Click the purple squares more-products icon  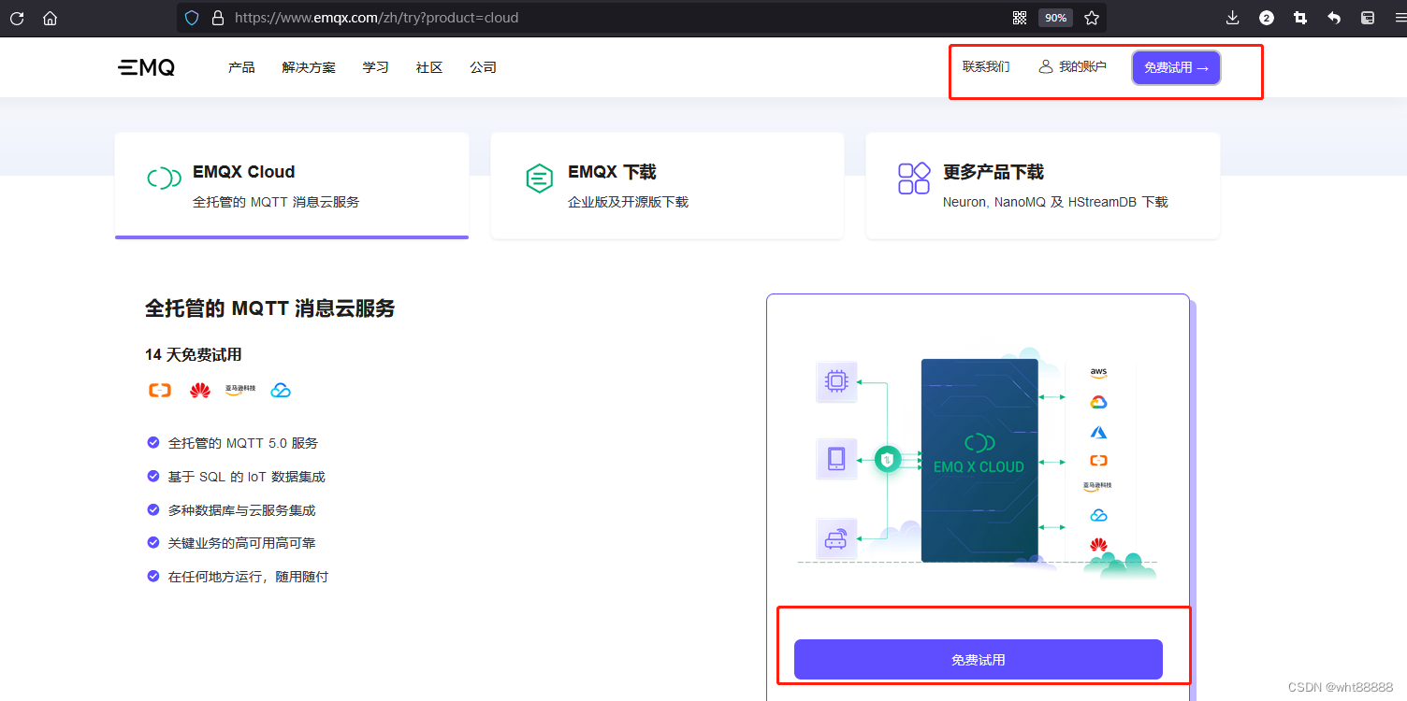914,178
